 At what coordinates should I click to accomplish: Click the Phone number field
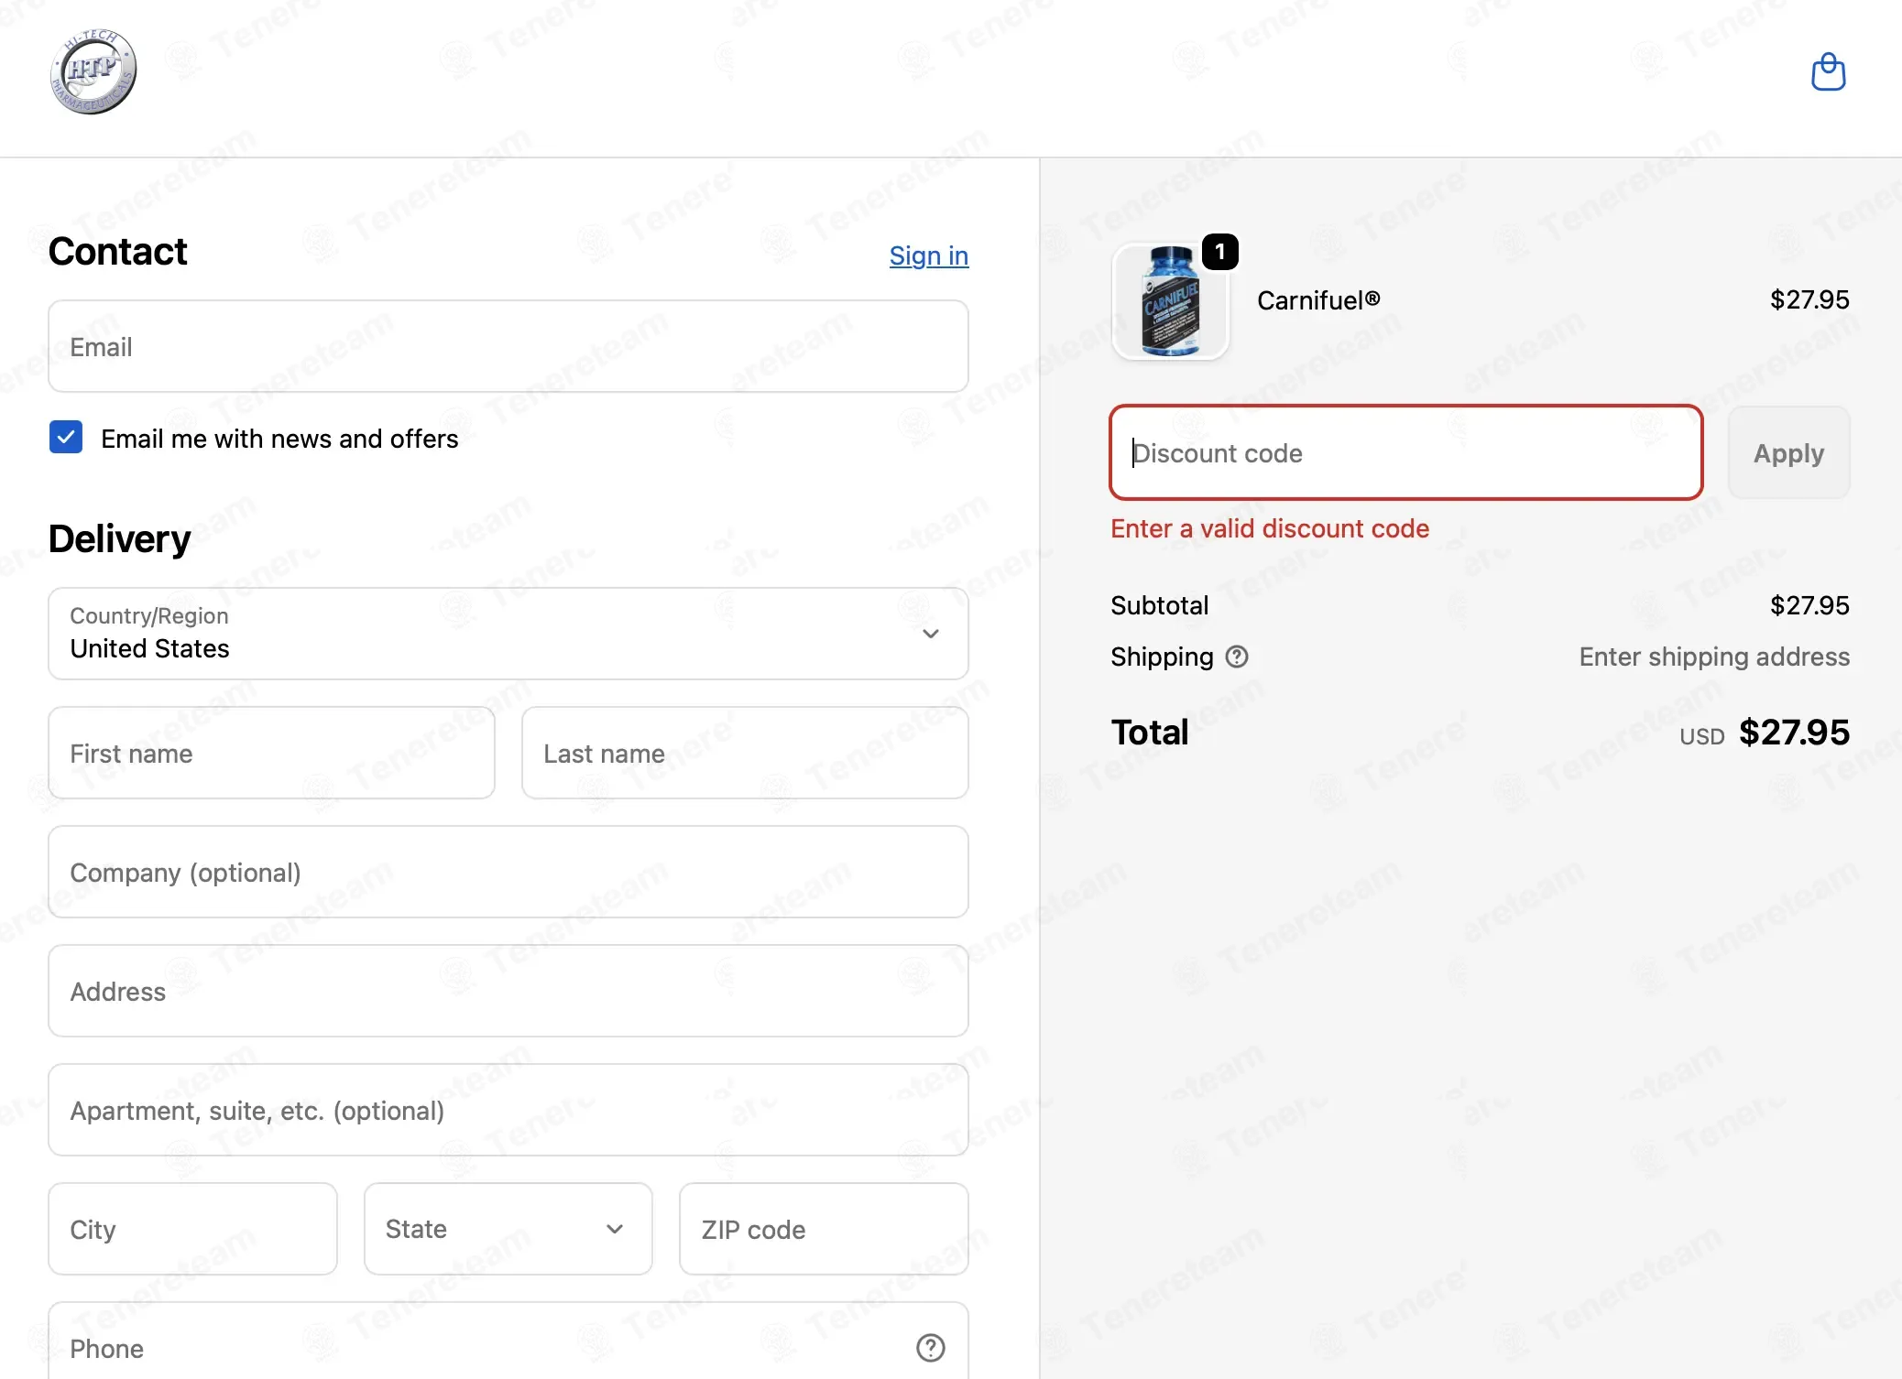[x=508, y=1341]
